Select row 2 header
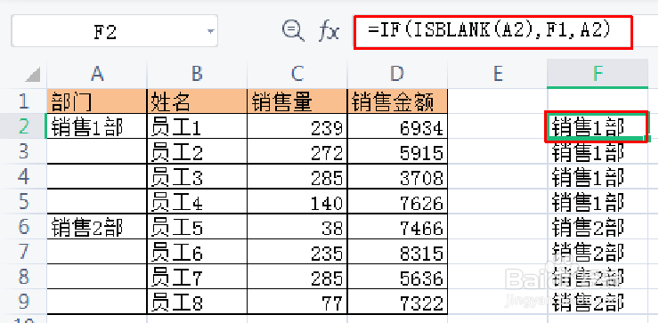This screenshot has width=659, height=323. tap(23, 126)
